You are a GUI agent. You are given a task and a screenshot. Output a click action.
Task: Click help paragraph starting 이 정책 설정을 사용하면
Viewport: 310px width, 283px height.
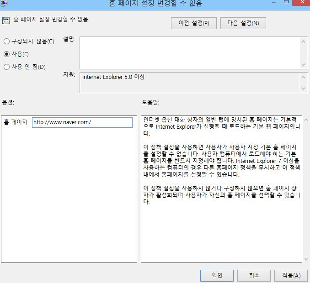(x=221, y=161)
